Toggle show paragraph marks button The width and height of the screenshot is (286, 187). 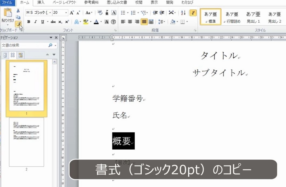[x=193, y=13]
